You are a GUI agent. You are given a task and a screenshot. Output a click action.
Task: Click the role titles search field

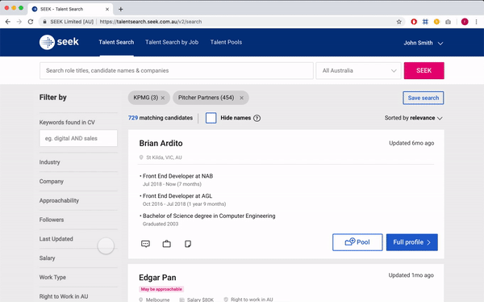point(177,70)
